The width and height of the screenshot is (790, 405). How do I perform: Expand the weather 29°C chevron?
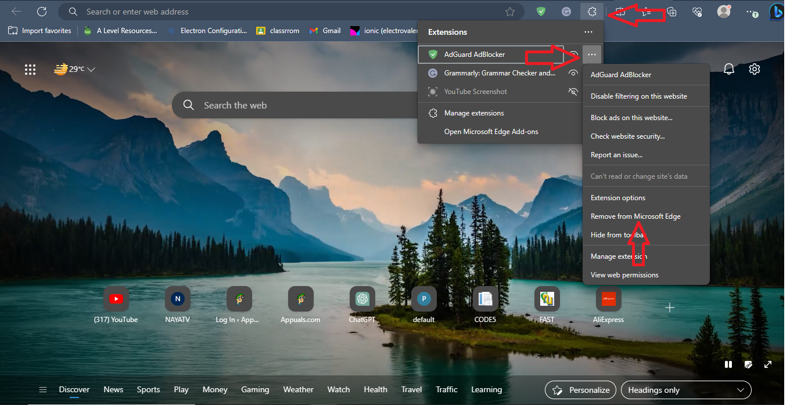(x=91, y=70)
